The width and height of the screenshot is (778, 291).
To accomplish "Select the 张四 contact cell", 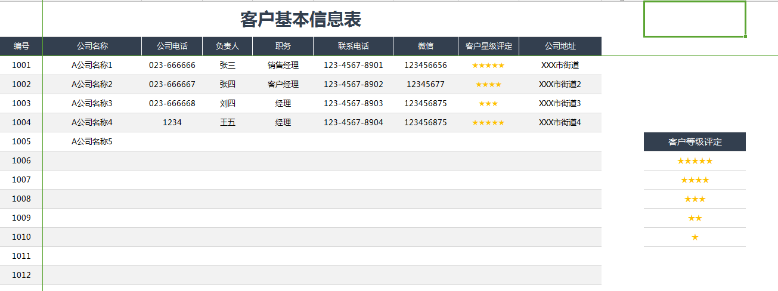I will [x=228, y=85].
